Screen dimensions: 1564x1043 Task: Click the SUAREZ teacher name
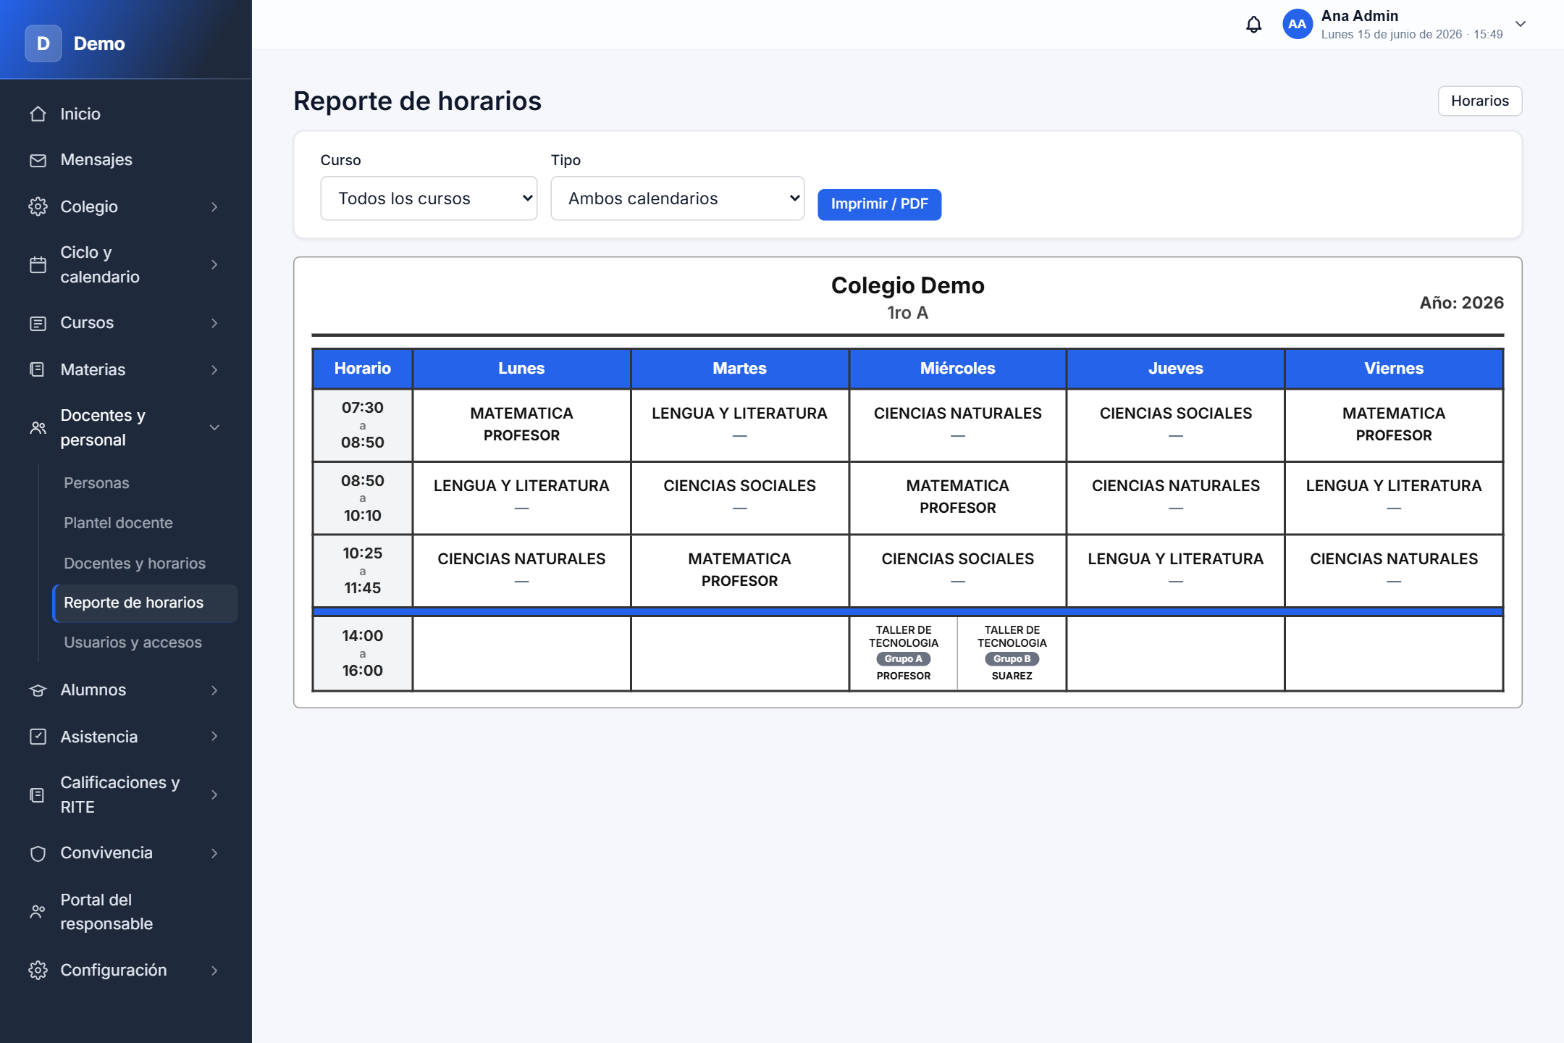(x=1012, y=676)
